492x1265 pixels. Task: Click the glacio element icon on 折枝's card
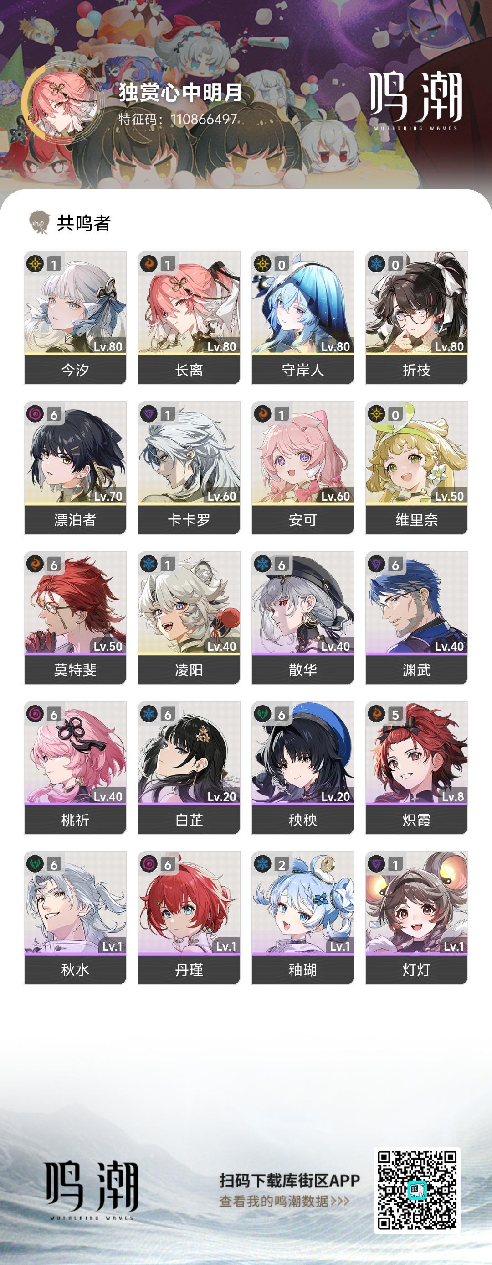(376, 264)
